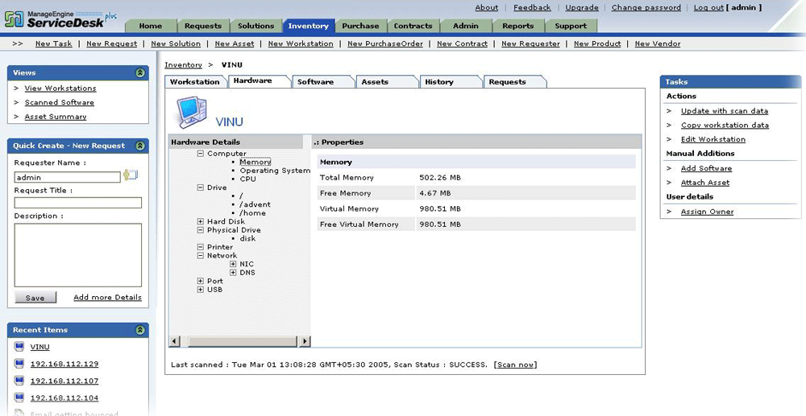Screen dimensions: 806x416
Task: Expand the Hard Disk tree node
Action: tap(200, 221)
